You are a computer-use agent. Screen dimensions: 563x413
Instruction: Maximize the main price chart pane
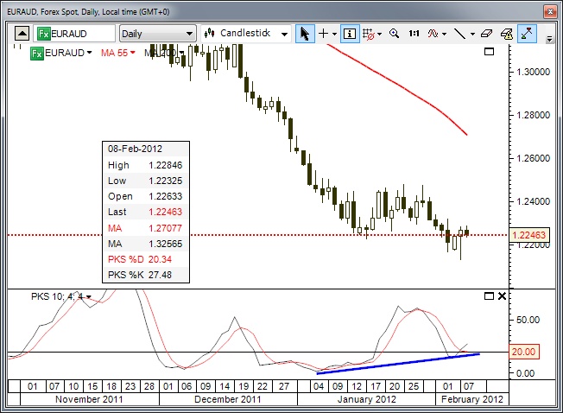click(x=489, y=51)
